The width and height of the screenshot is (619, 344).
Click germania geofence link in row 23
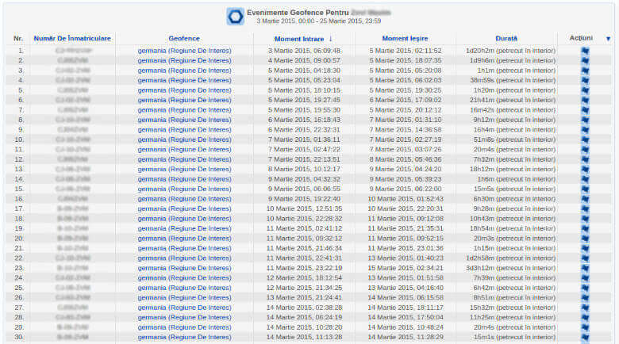click(184, 268)
